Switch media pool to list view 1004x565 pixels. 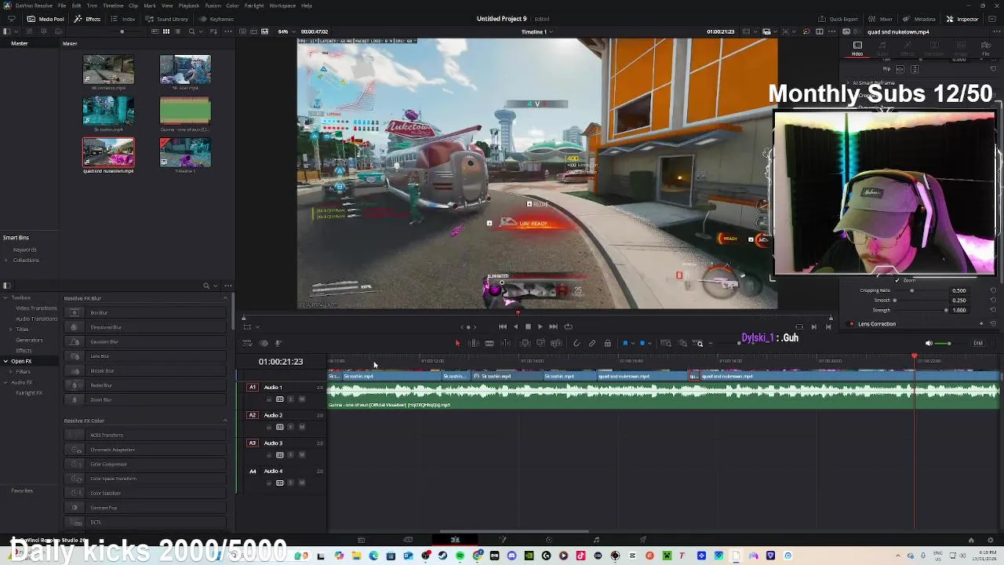pyautogui.click(x=178, y=31)
